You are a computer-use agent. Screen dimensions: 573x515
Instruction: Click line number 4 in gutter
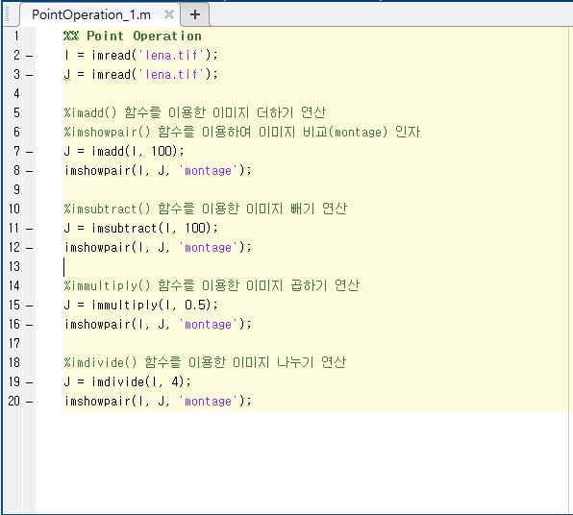(x=16, y=93)
